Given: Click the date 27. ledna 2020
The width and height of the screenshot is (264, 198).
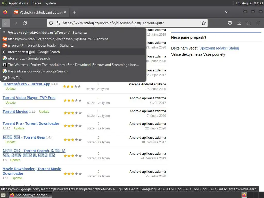Looking at the screenshot, I should 156,89.
